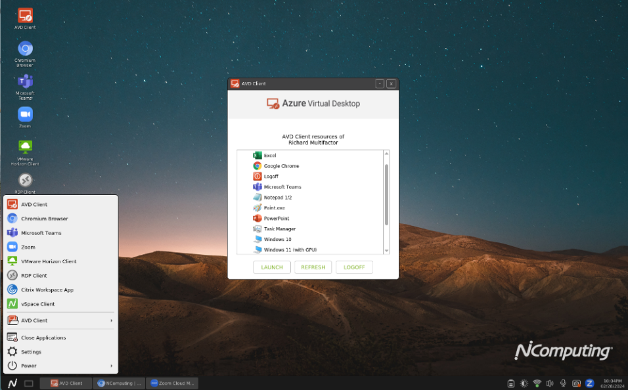Click resource list scrollbar up arrow
The width and height of the screenshot is (628, 390).
[386, 154]
